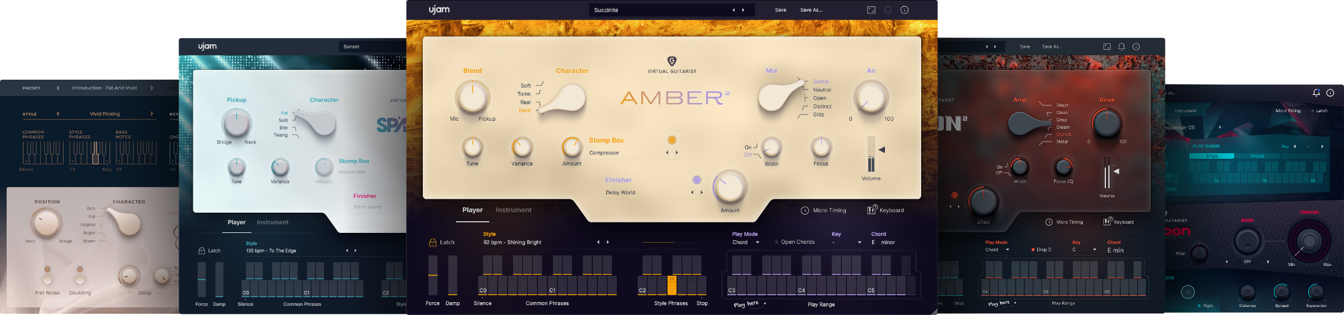Click Latch lock icon in Sunset preset window
The width and height of the screenshot is (1344, 315).
201,251
